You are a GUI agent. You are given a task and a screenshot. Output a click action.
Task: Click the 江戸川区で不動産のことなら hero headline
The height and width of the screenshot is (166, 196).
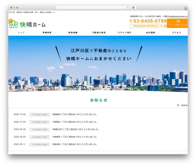[99, 51]
